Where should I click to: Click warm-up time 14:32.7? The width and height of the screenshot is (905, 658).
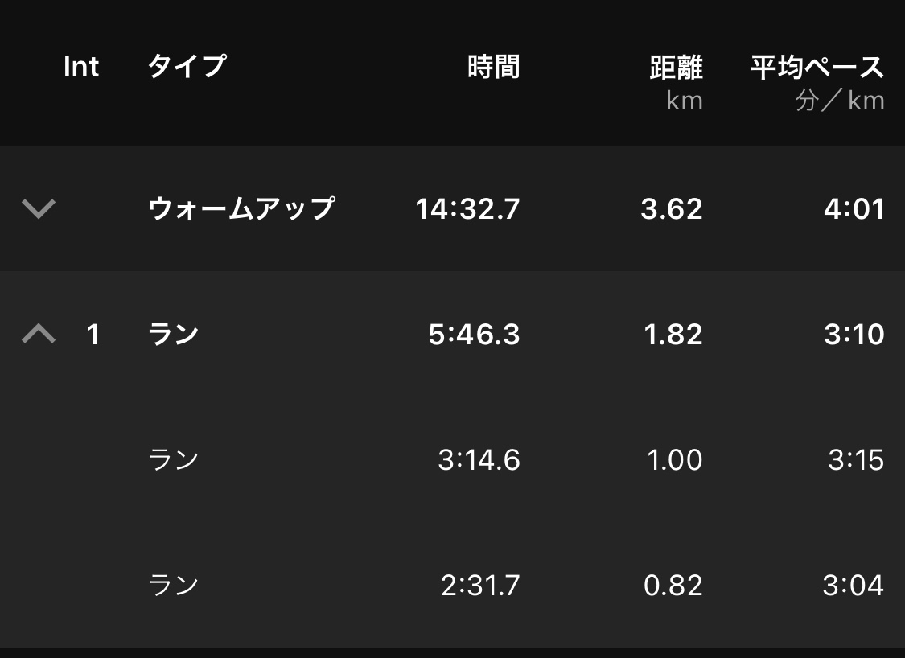click(467, 209)
